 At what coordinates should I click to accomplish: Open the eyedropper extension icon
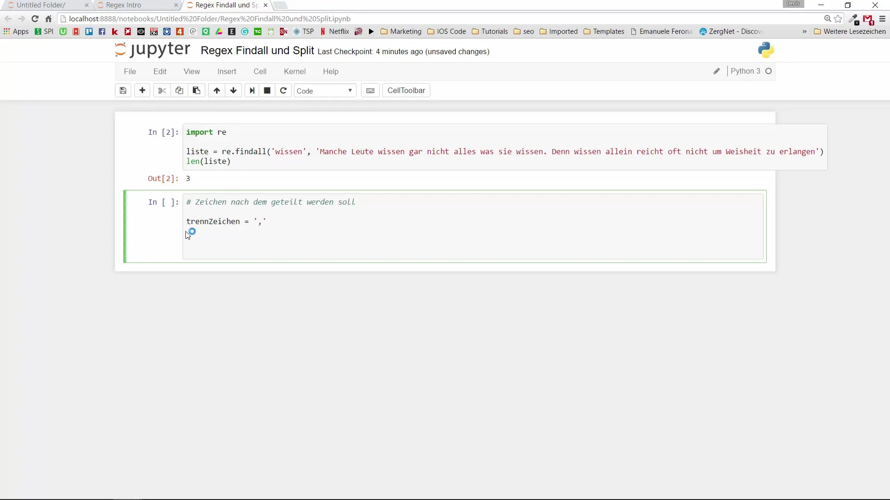point(854,19)
